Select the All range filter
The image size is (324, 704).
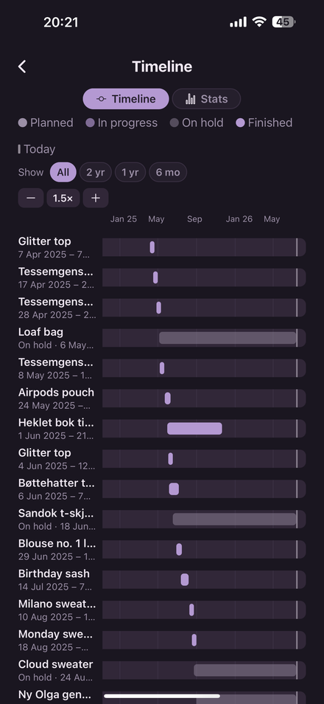[x=63, y=173]
